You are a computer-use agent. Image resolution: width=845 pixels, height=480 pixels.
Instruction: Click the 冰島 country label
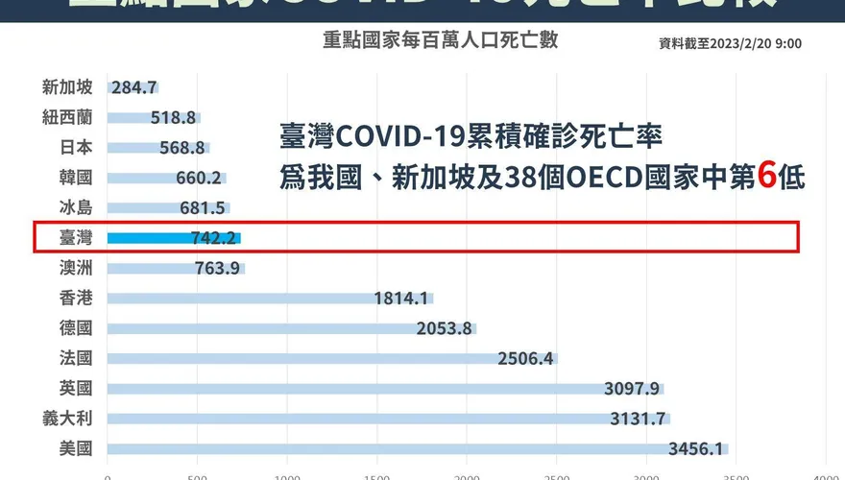[76, 208]
